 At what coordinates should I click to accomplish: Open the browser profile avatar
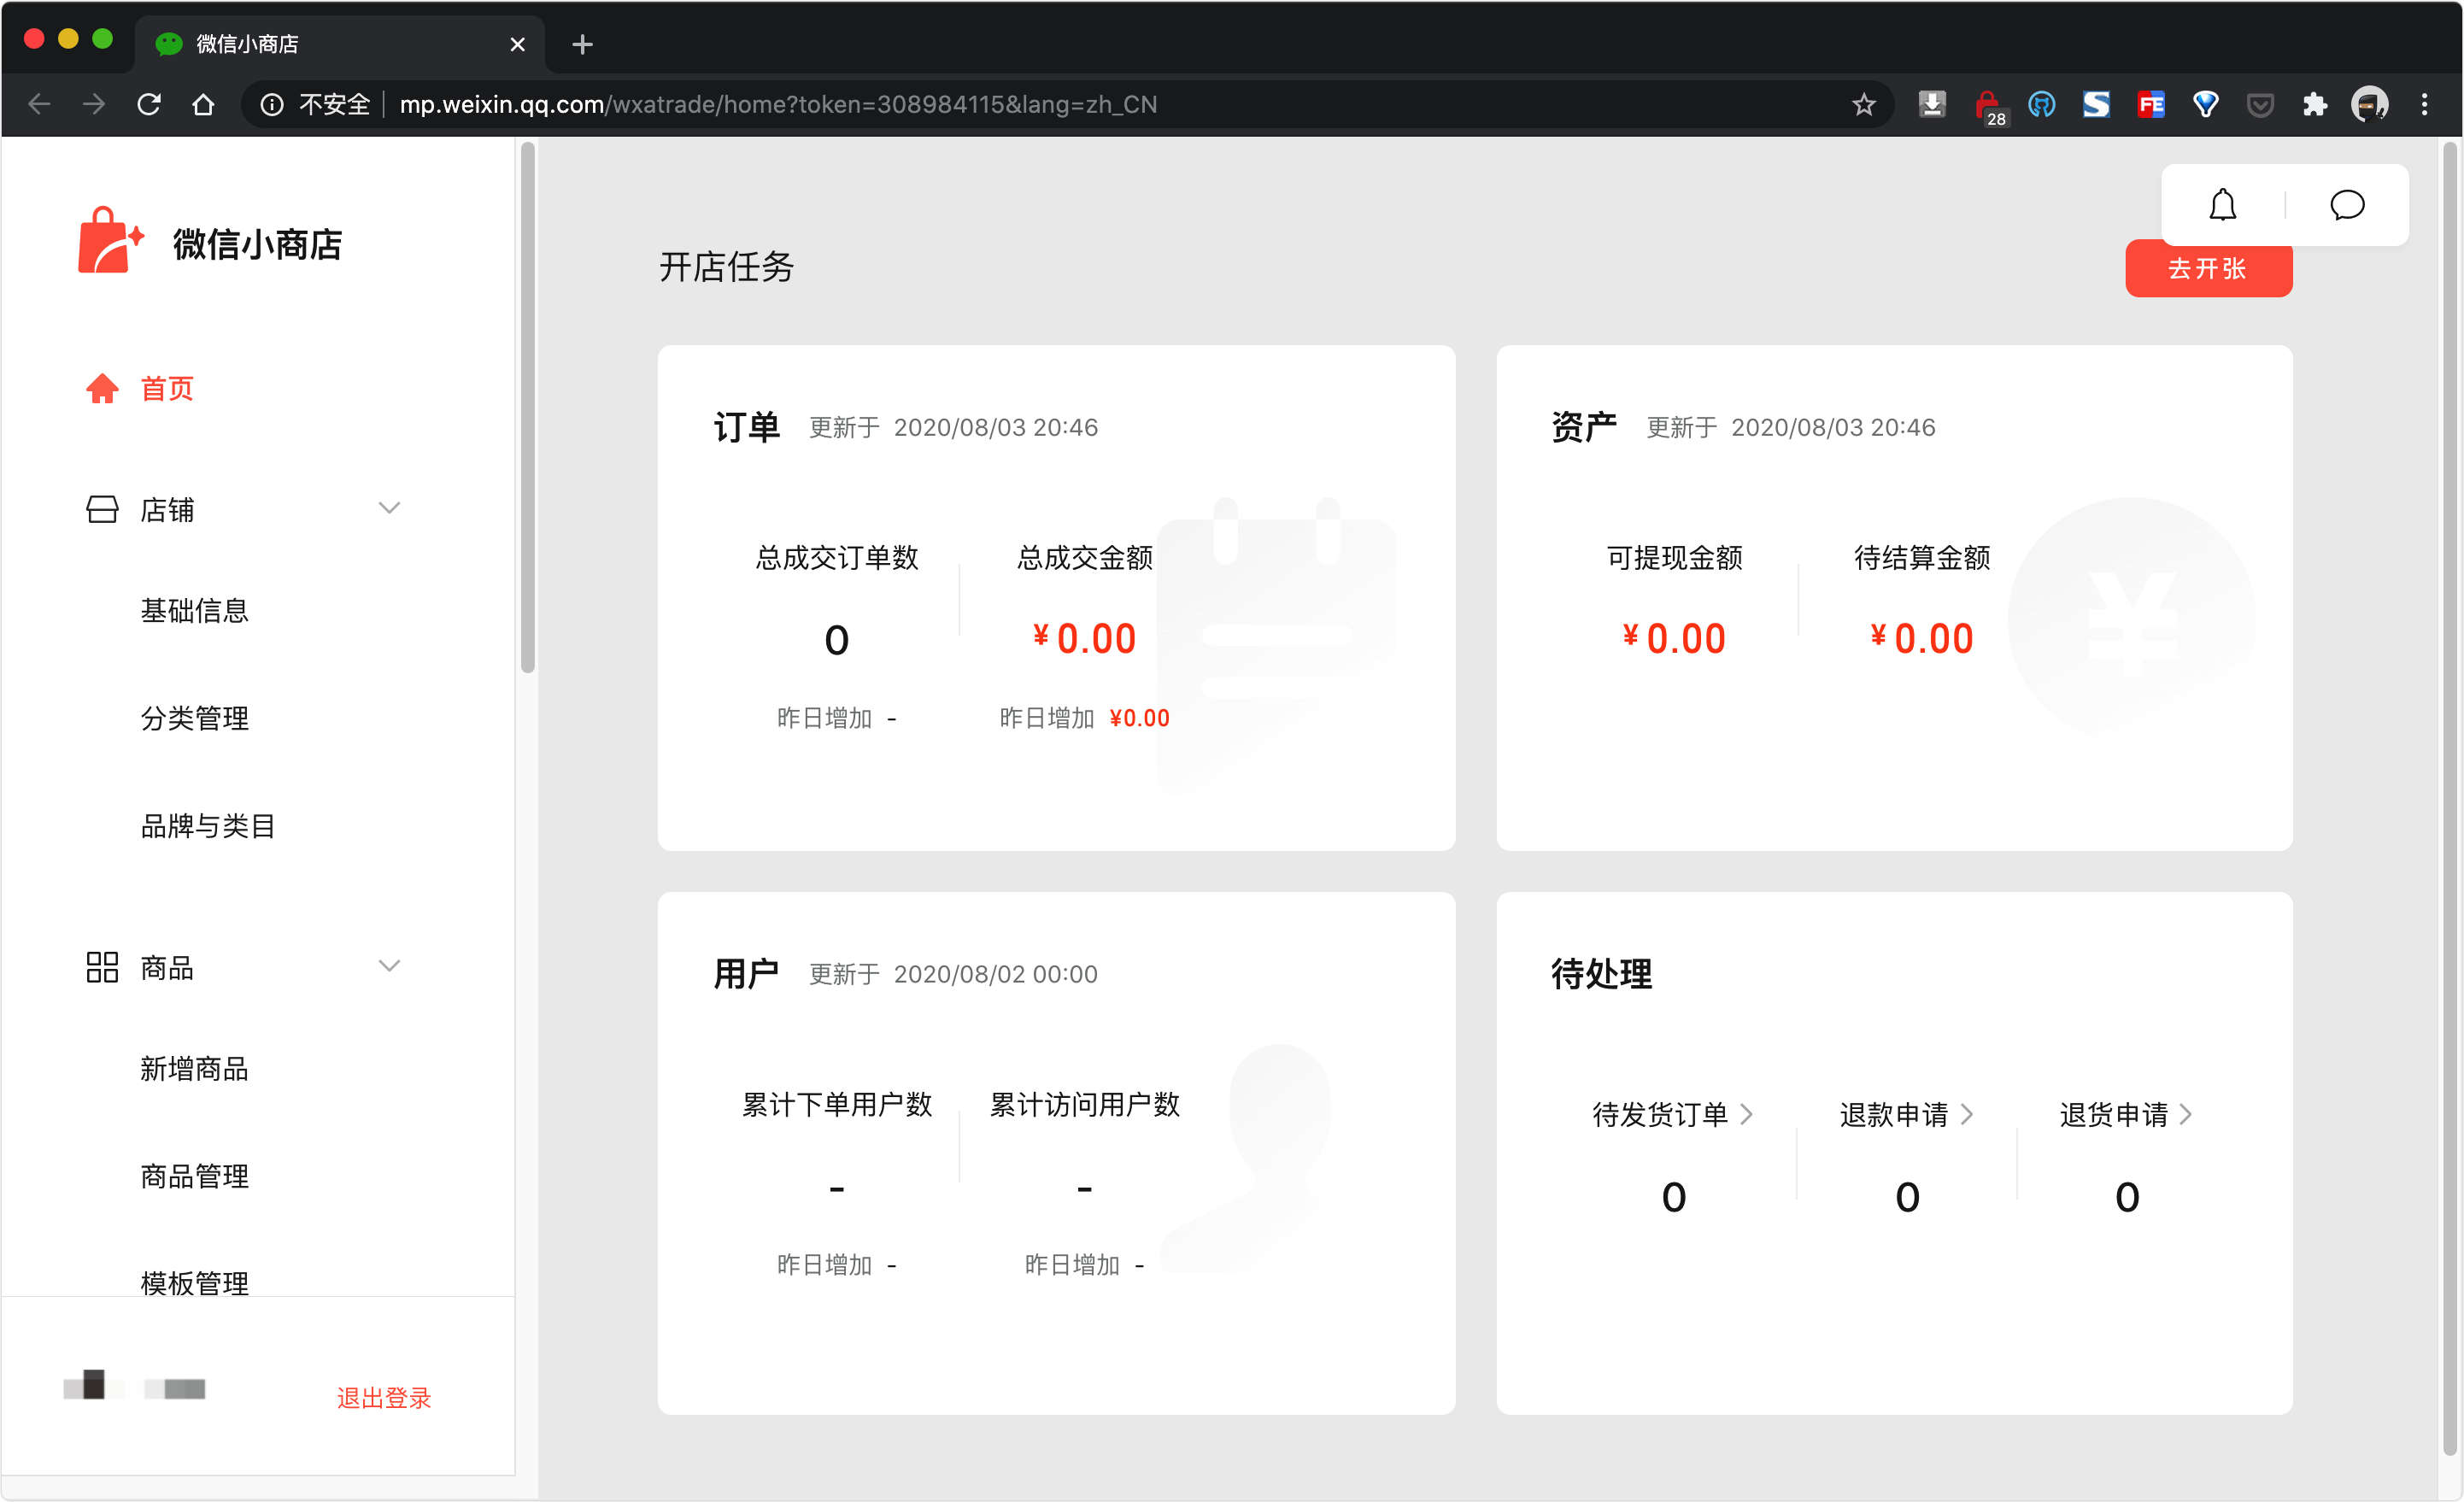2370,104
